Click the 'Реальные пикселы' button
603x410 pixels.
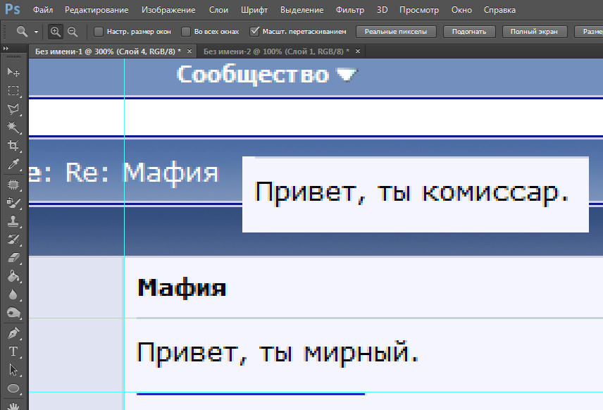tap(396, 32)
